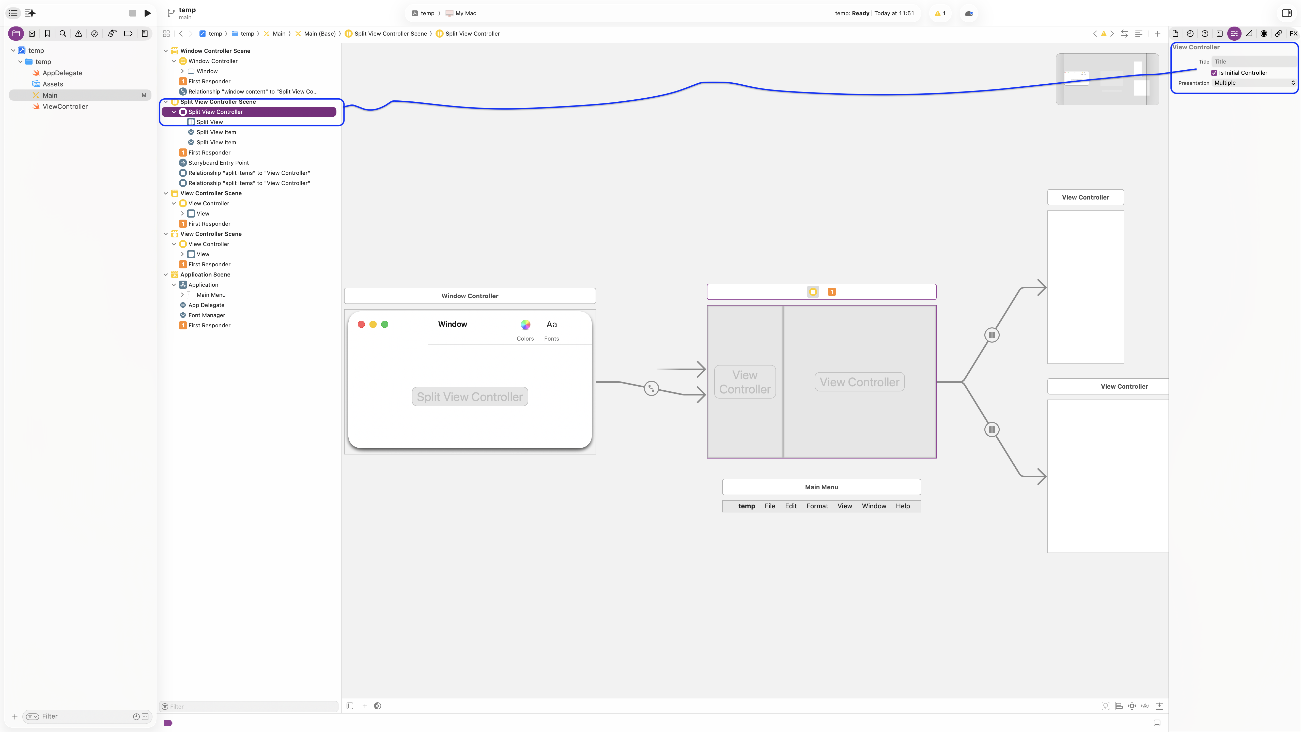Select ViewController file in project navigator

click(x=65, y=106)
